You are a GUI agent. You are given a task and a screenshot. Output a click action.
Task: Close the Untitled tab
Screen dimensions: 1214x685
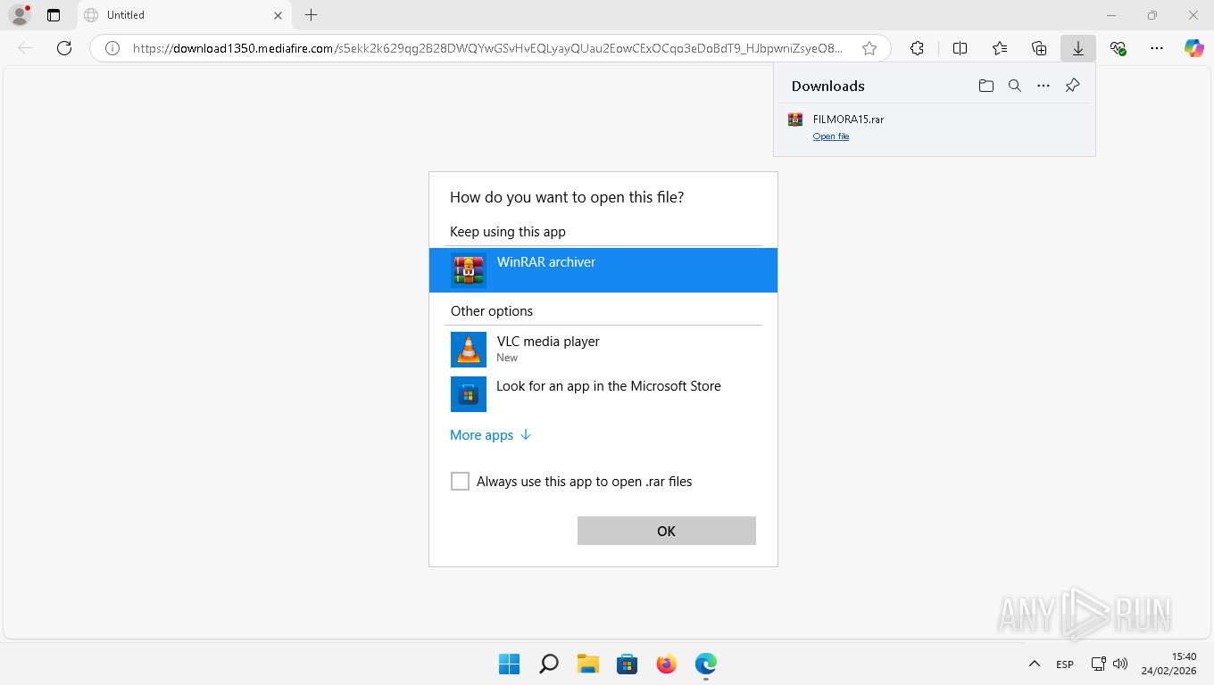[278, 15]
